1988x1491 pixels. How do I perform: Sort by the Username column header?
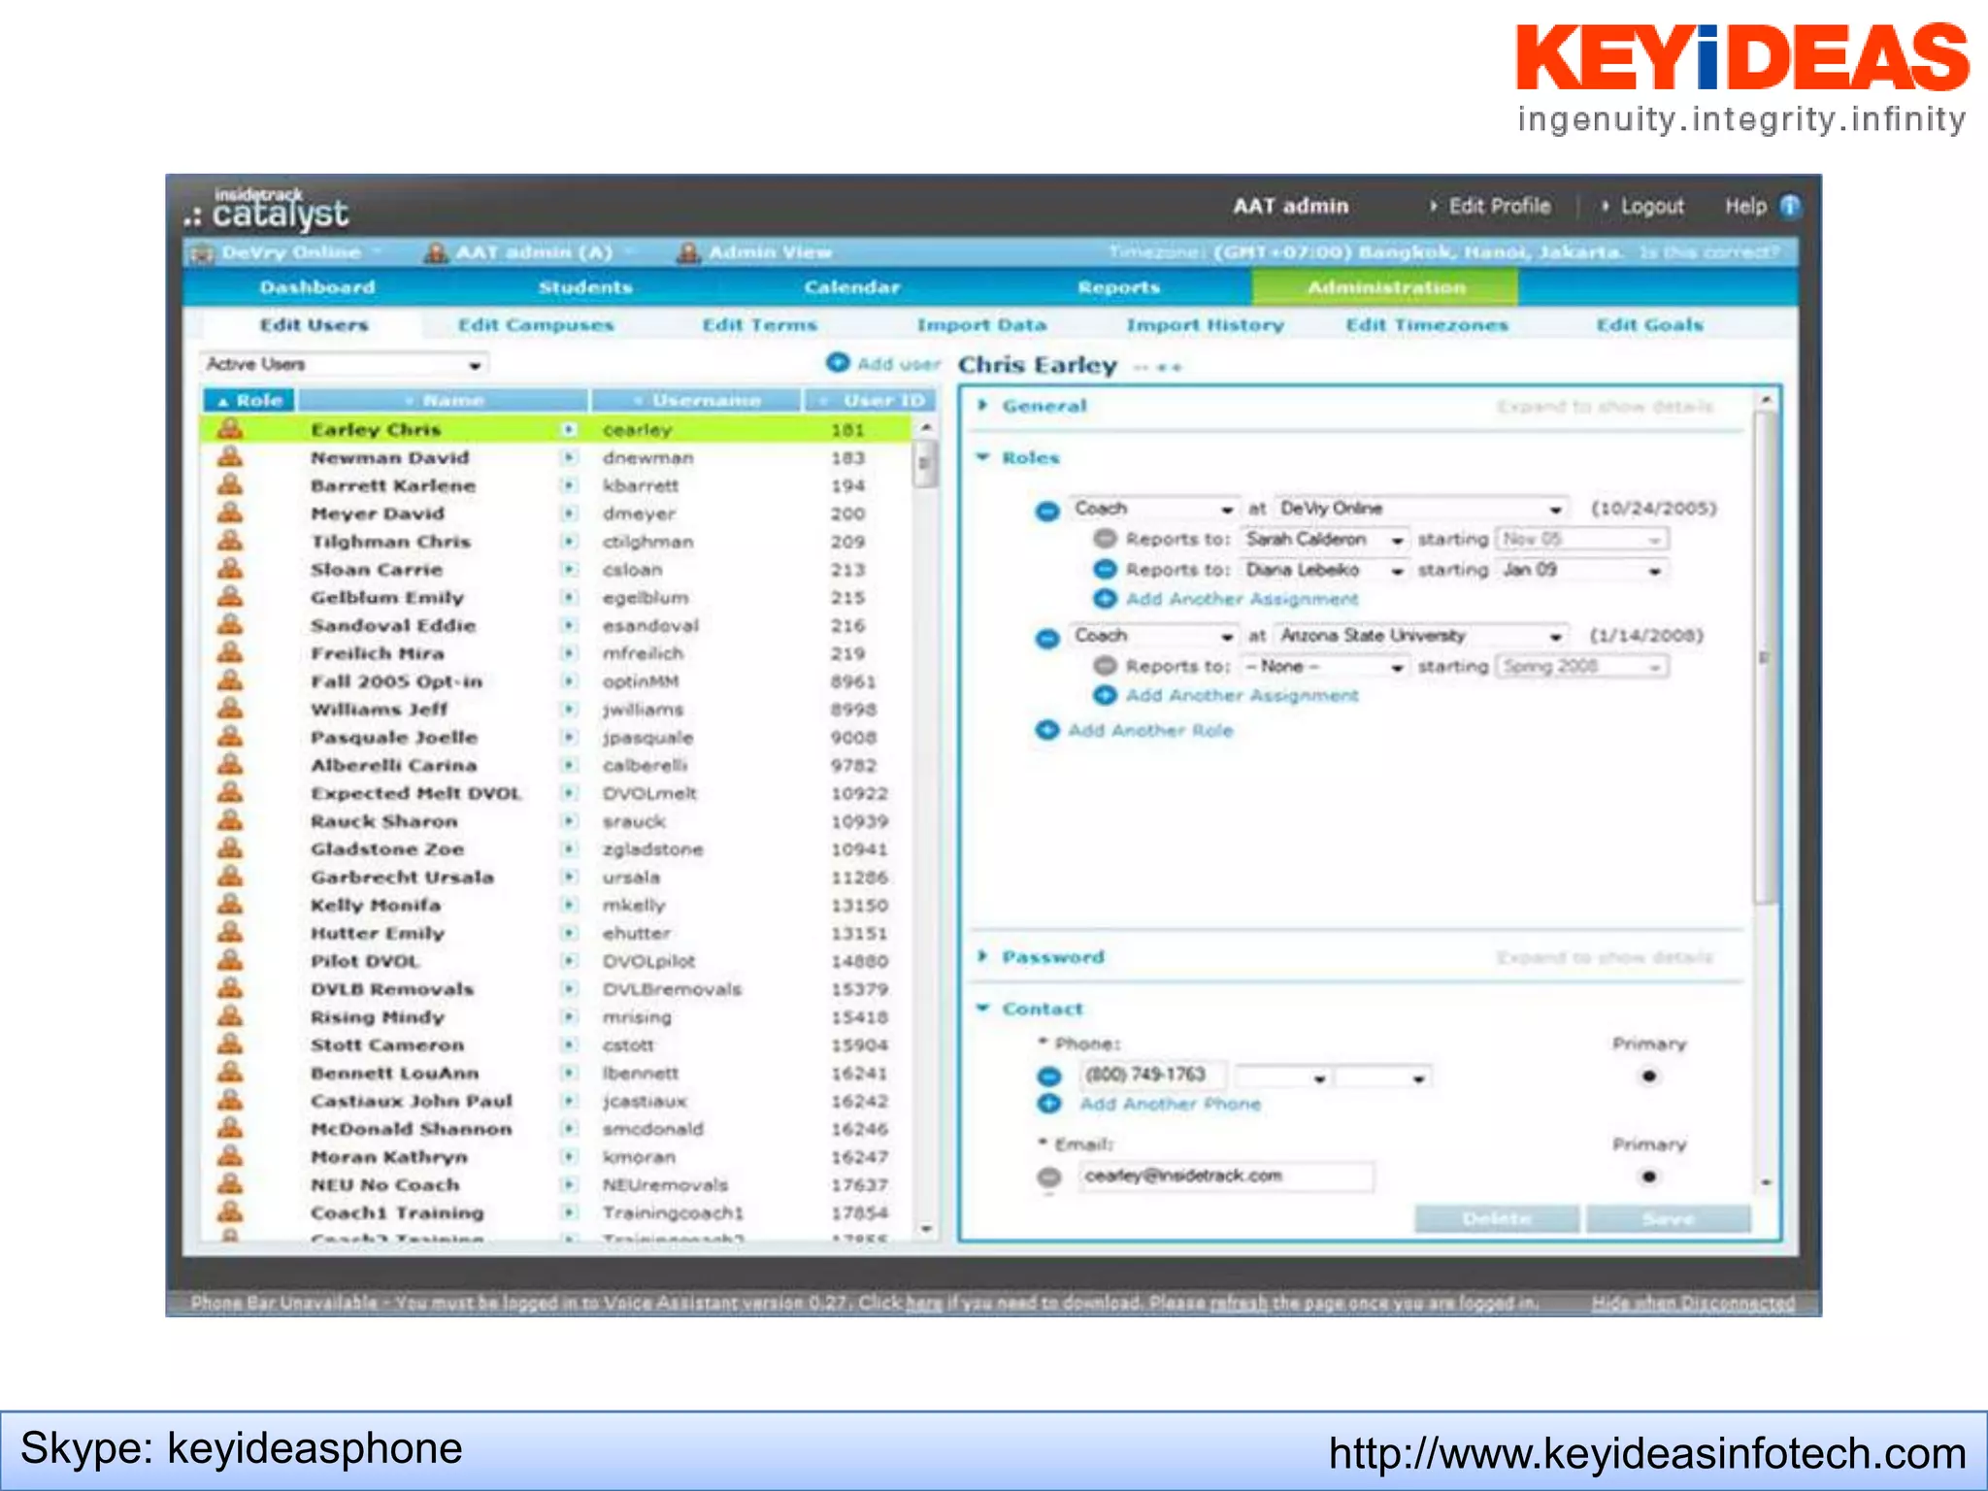point(696,400)
